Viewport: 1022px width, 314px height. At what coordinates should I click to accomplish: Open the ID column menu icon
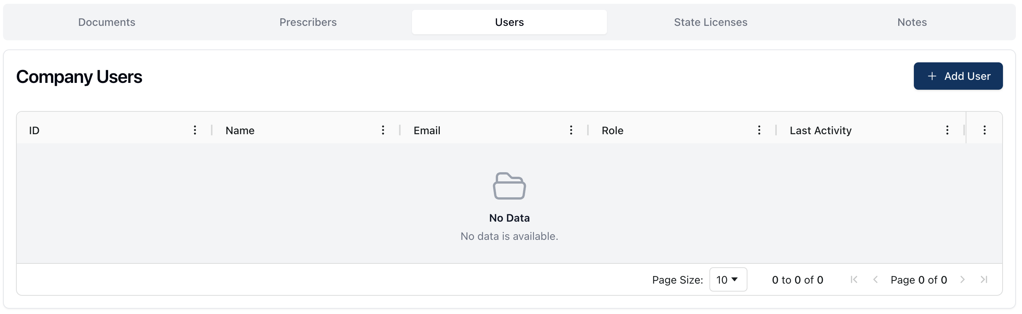pos(195,130)
